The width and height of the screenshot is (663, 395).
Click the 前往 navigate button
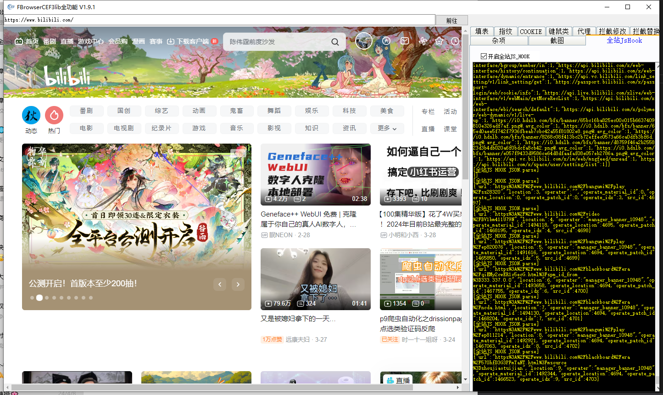coord(451,20)
